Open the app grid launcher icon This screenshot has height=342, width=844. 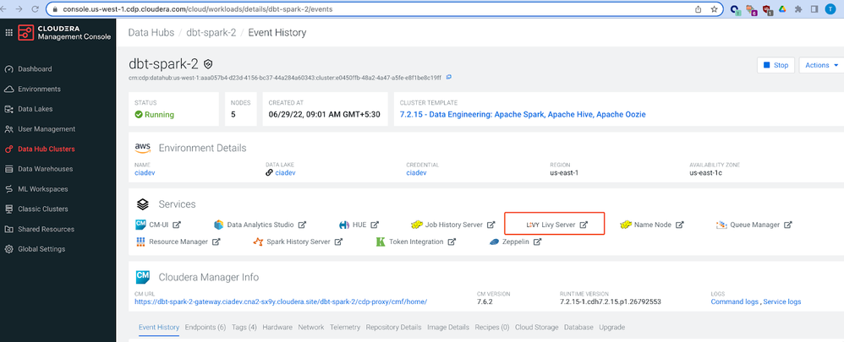8,32
